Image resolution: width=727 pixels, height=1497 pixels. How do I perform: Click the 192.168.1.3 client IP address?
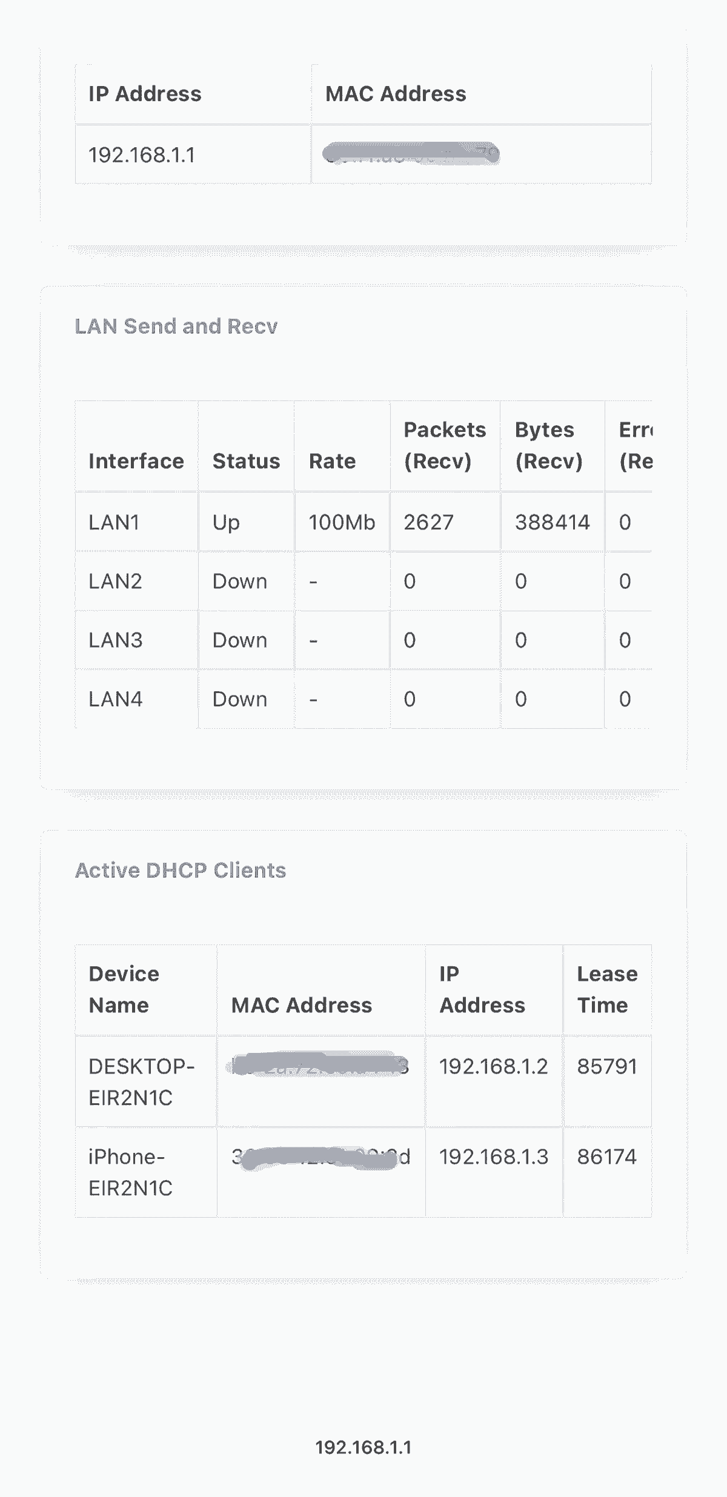pyautogui.click(x=493, y=1157)
